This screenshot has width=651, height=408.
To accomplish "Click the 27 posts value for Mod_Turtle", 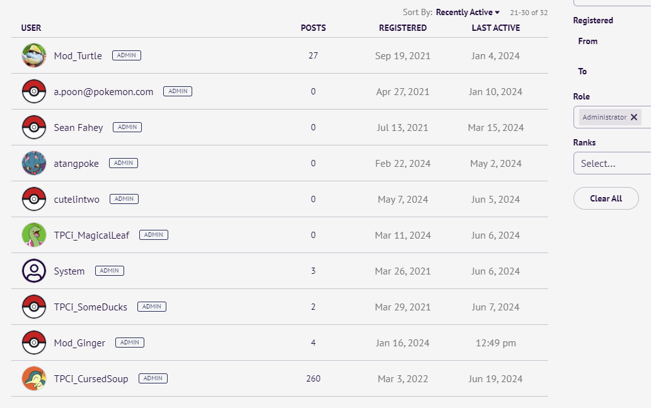I will 313,55.
